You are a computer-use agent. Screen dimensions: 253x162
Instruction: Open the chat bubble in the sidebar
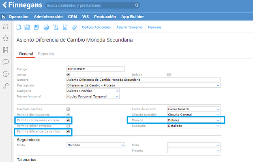coord(6,62)
